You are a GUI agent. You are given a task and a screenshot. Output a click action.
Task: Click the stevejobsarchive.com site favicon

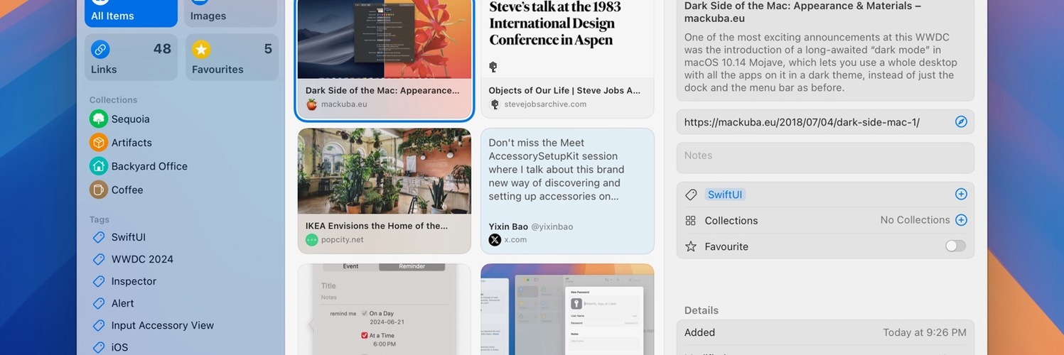tap(495, 104)
